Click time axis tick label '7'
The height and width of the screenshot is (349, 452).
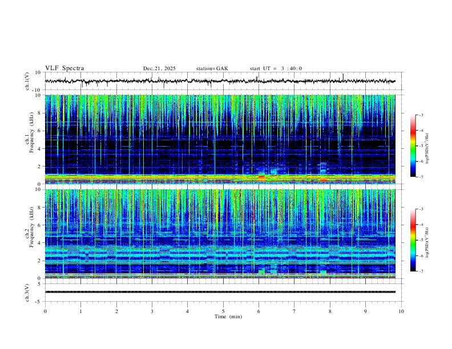294,311
